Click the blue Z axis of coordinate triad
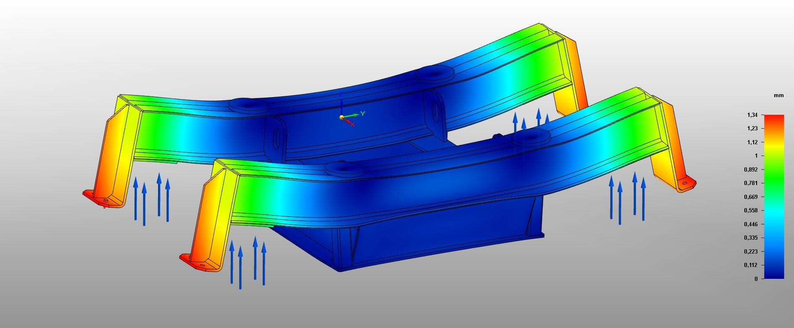This screenshot has width=794, height=328. [341, 104]
